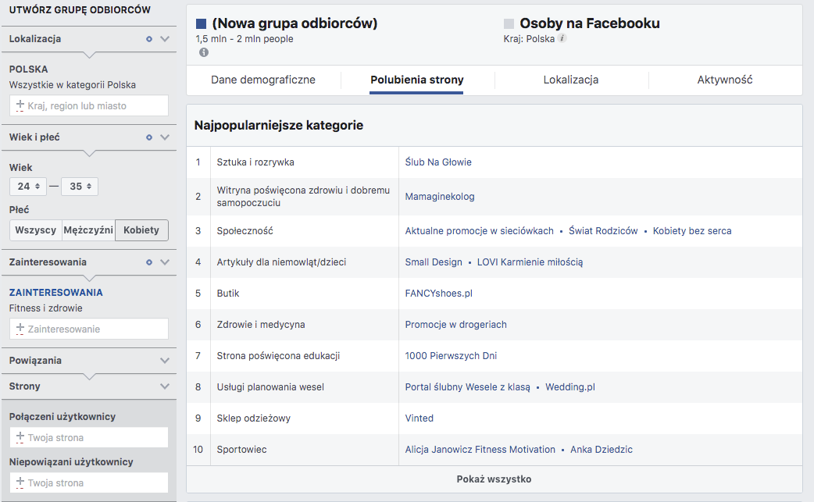The width and height of the screenshot is (814, 502).
Task: Switch to Polubienia strony tab
Action: point(417,80)
